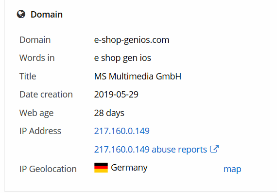Open the map link for IP Geolocation
This screenshot has height=193, width=277.
tap(232, 169)
